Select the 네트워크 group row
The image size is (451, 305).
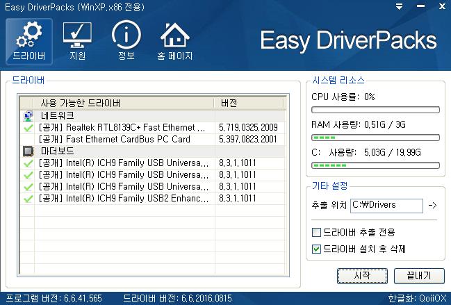(x=153, y=116)
